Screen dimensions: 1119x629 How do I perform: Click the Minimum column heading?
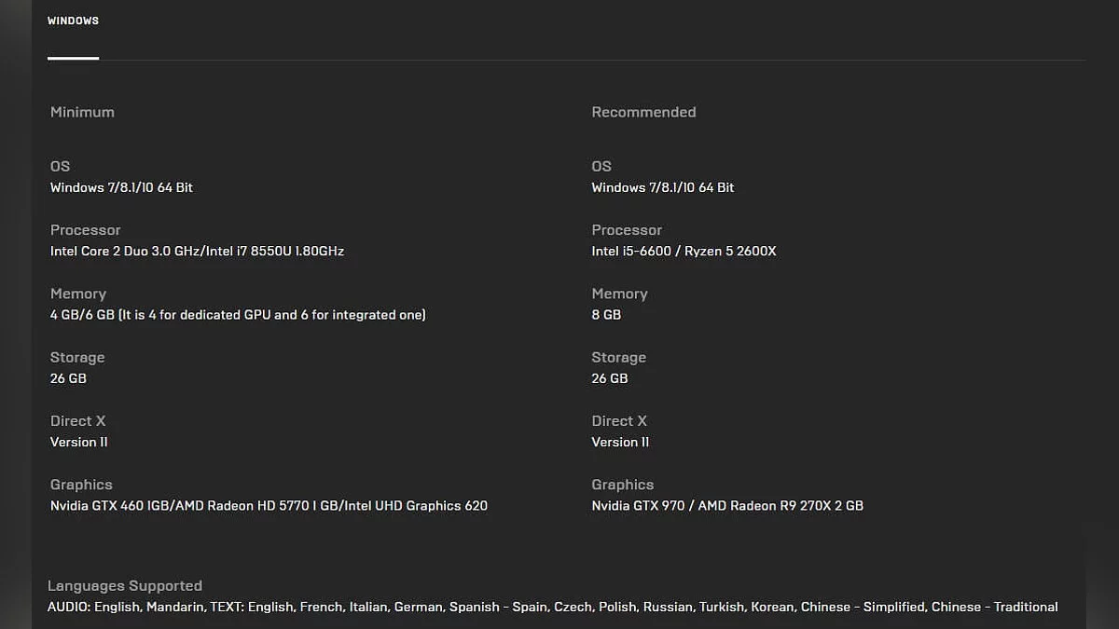[82, 112]
